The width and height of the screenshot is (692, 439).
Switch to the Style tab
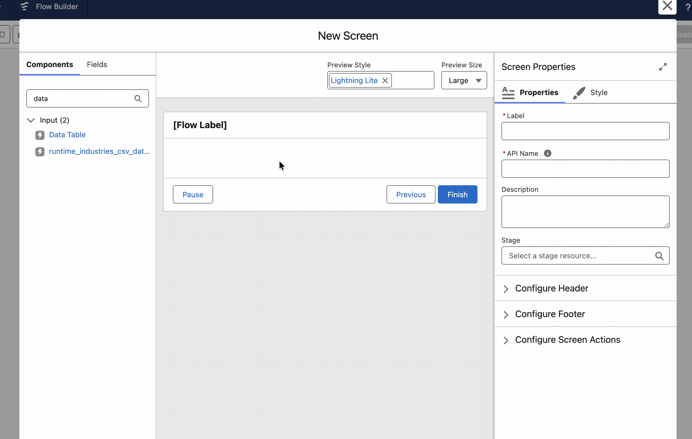click(x=598, y=92)
